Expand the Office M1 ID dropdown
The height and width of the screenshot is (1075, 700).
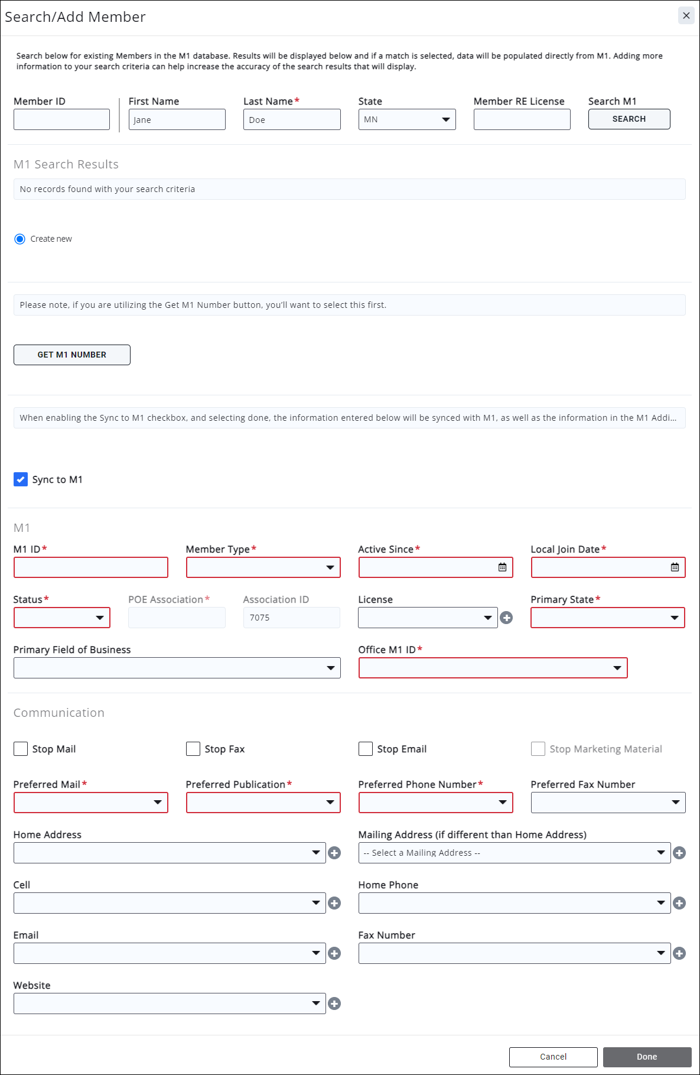coord(493,668)
